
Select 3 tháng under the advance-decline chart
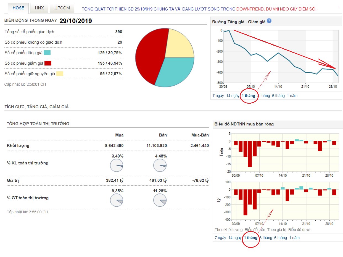click(263, 96)
